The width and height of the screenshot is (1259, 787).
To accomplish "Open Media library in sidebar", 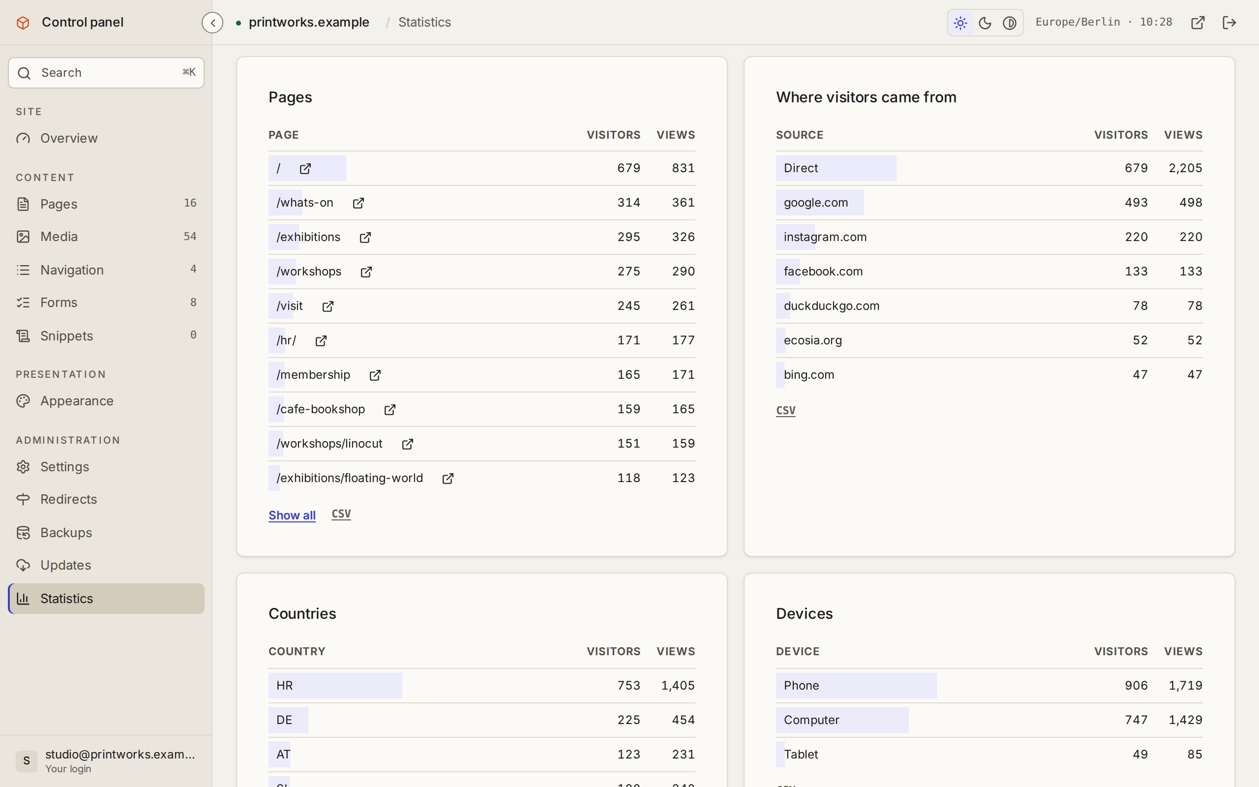I will point(106,237).
